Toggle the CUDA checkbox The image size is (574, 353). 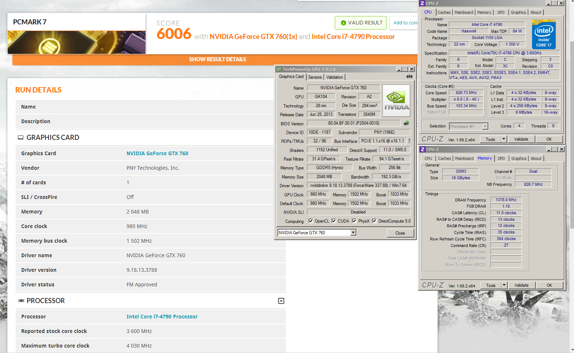(334, 221)
